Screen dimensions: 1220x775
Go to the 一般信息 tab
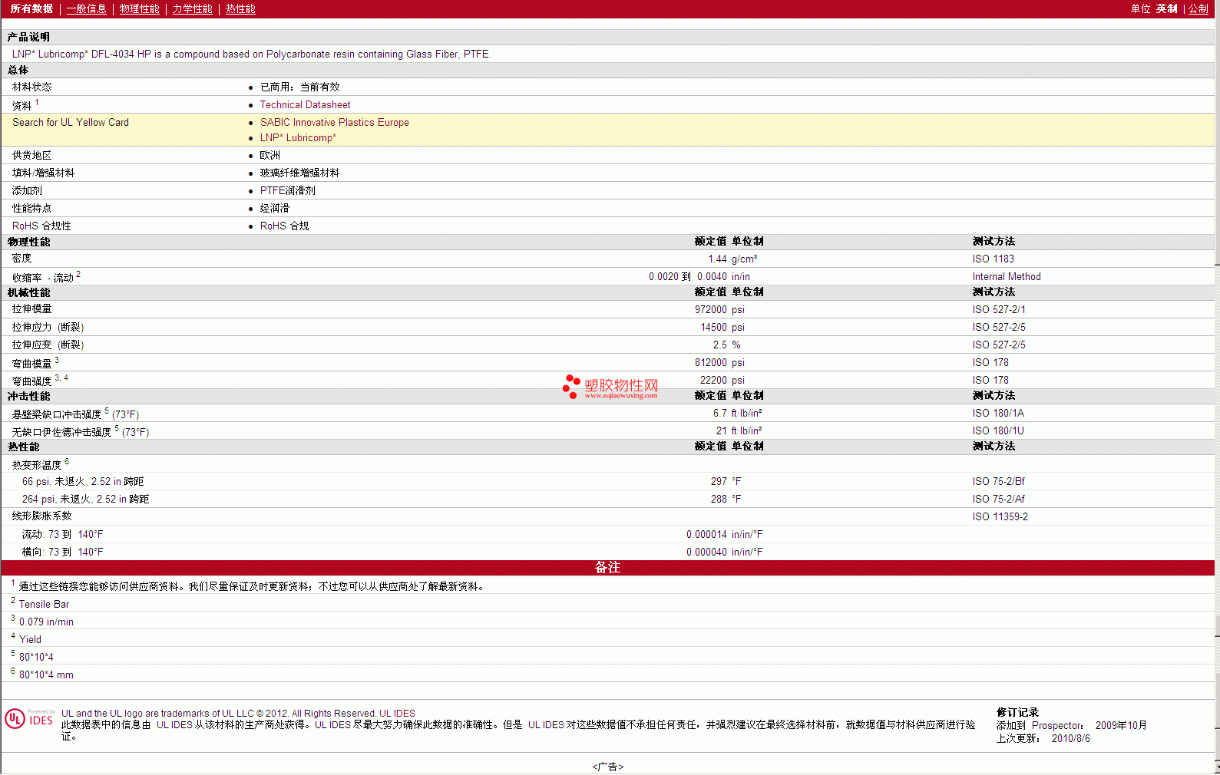tap(86, 9)
